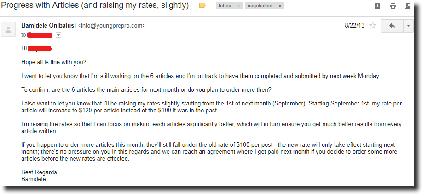Screen dimensions: 422x194
Task: Click the 8/22/13 date stamp
Action: coord(354,26)
